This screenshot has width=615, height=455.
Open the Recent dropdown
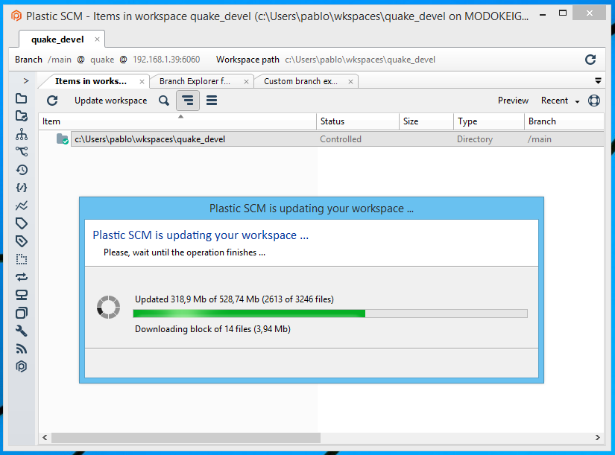560,101
